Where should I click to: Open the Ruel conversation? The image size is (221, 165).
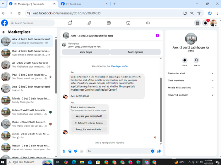(27, 53)
